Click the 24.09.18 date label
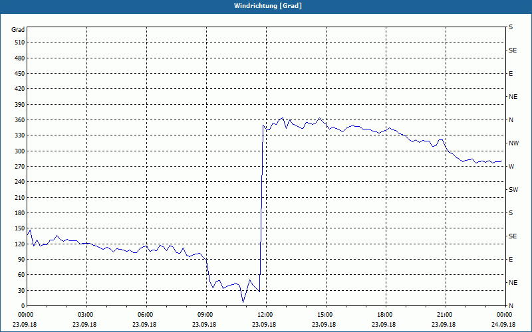The image size is (532, 332). tap(504, 325)
